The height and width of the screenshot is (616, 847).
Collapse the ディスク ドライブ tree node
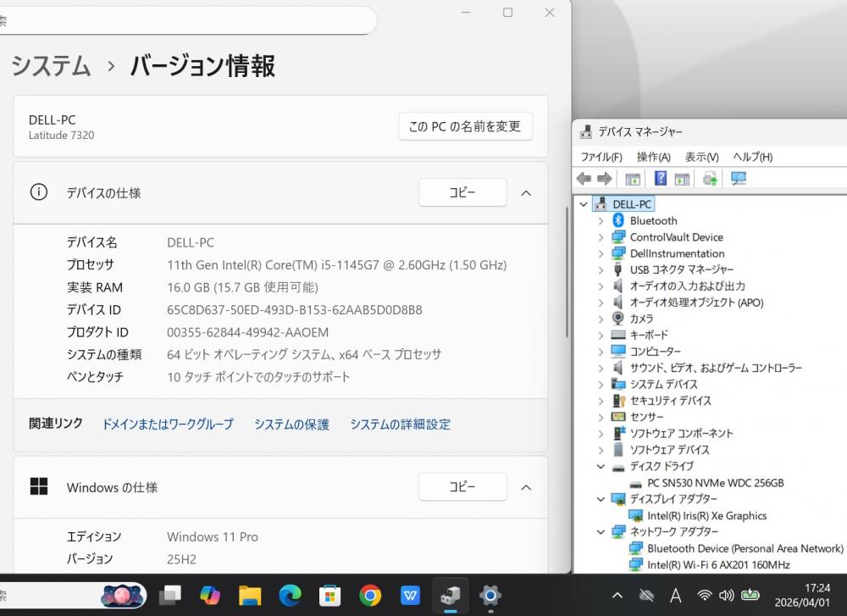coord(601,466)
